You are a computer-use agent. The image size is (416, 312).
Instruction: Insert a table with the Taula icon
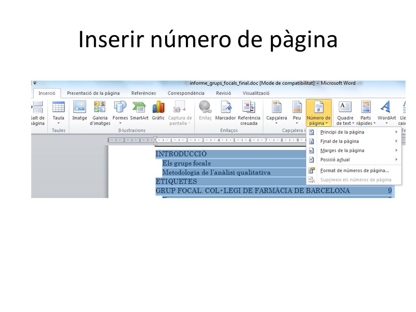(58, 113)
